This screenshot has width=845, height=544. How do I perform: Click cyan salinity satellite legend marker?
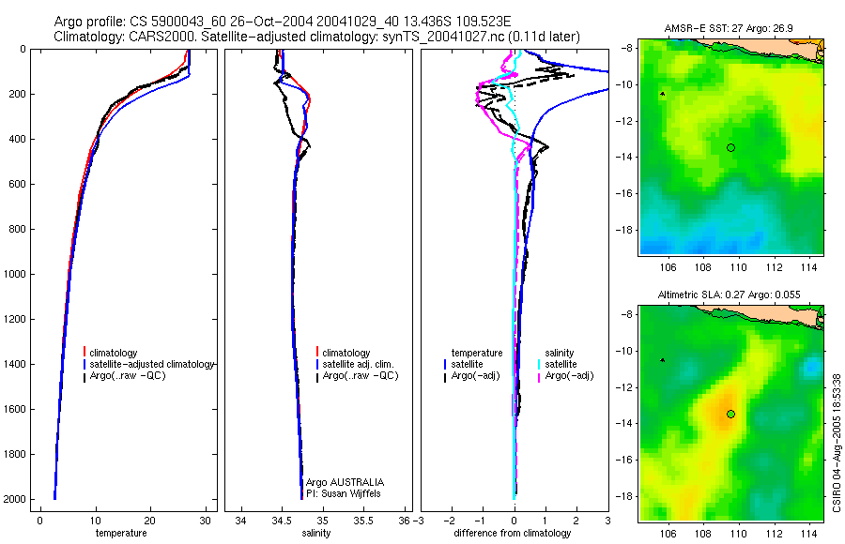(x=538, y=364)
